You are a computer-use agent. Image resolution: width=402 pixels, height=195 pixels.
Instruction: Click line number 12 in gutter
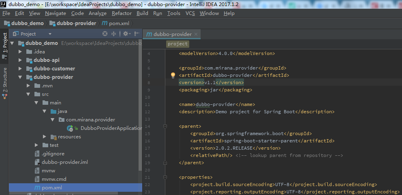pyautogui.click(x=147, y=112)
